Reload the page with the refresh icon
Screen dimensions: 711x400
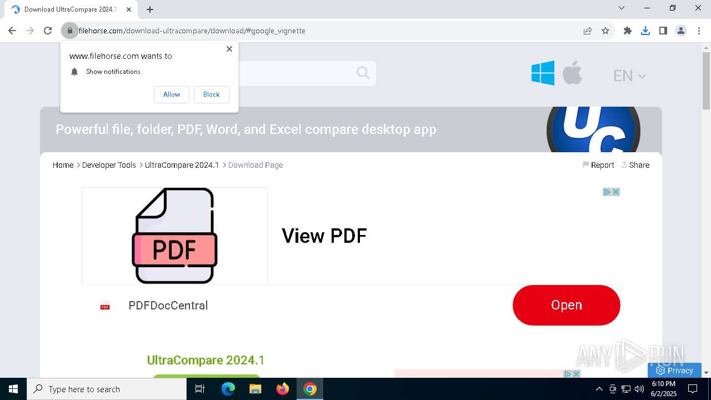point(48,31)
